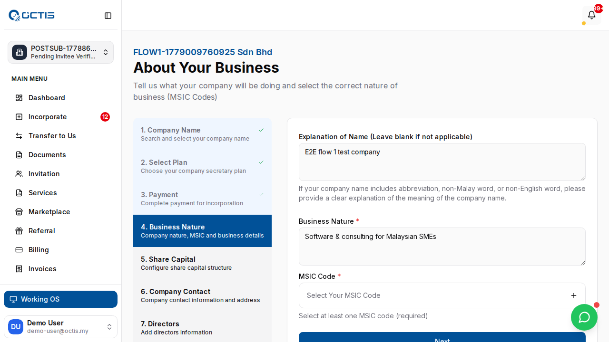609x342 pixels.
Task: Collapse the sidebar panel toggle icon
Action: (108, 16)
